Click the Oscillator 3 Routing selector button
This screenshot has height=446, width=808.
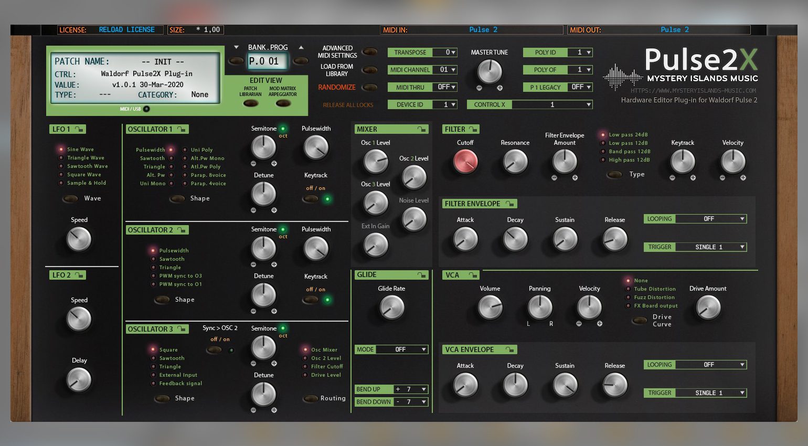coord(311,398)
